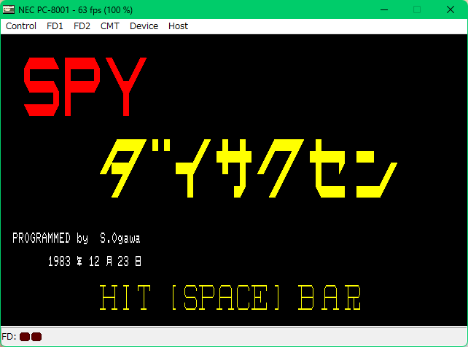The image size is (468, 347).
Task: Minimize the NEC PC-8001 window
Action: pyautogui.click(x=384, y=9)
